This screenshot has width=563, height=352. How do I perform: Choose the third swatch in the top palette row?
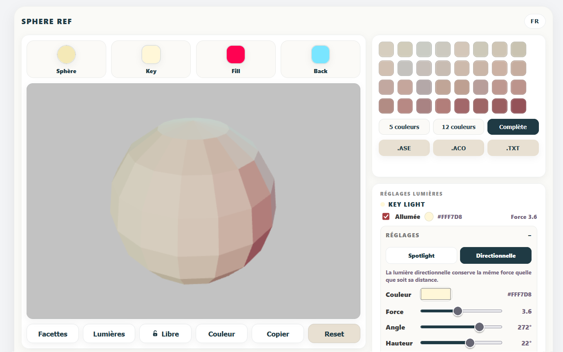tap(424, 49)
